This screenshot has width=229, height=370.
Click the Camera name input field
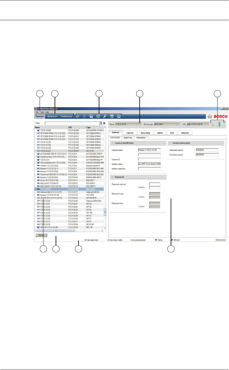pos(149,150)
